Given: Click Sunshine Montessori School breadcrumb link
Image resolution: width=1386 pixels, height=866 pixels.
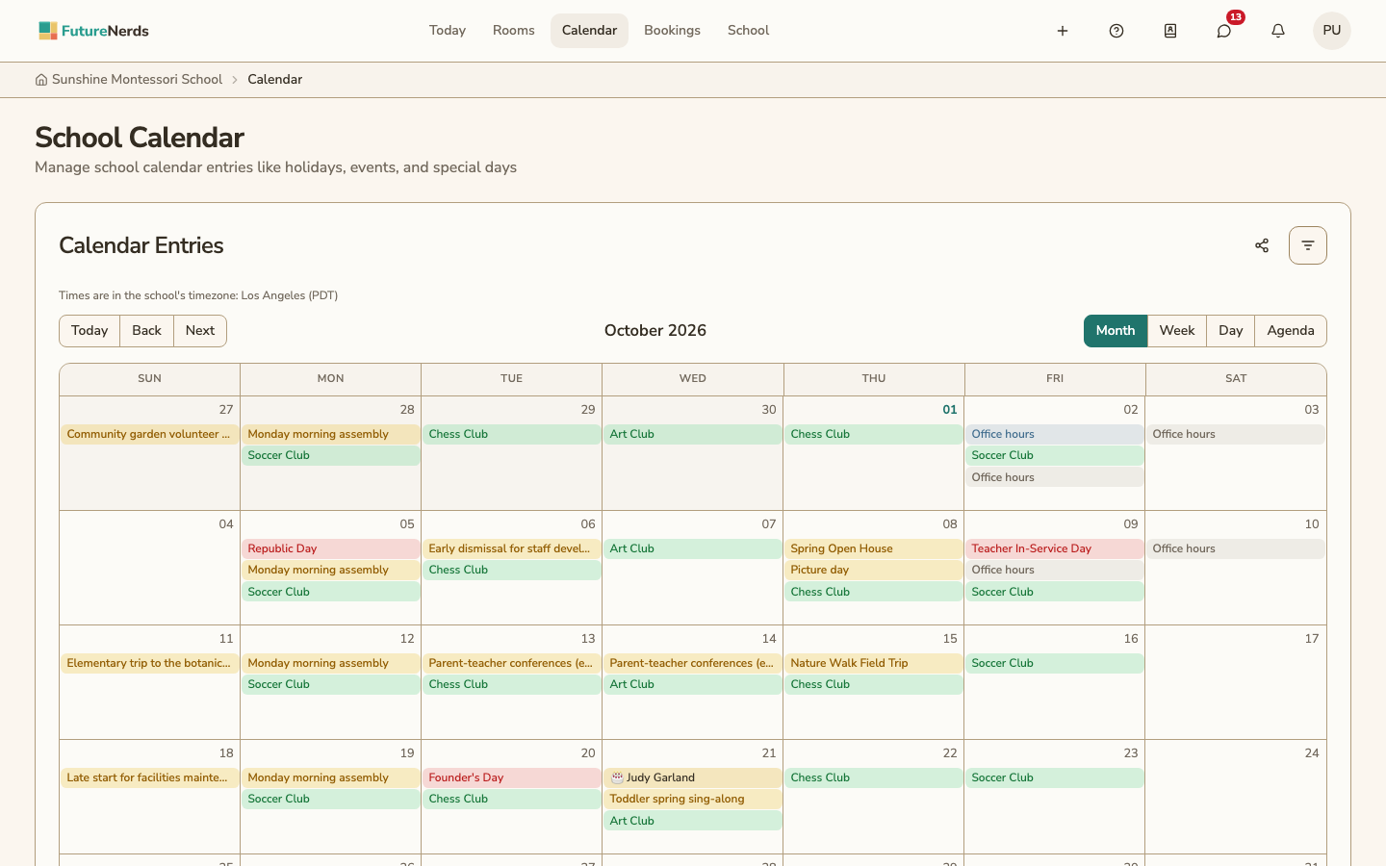Looking at the screenshot, I should (x=137, y=80).
